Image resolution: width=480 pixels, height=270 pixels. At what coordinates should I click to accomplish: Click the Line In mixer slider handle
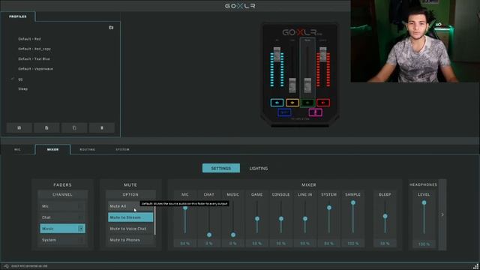click(305, 218)
